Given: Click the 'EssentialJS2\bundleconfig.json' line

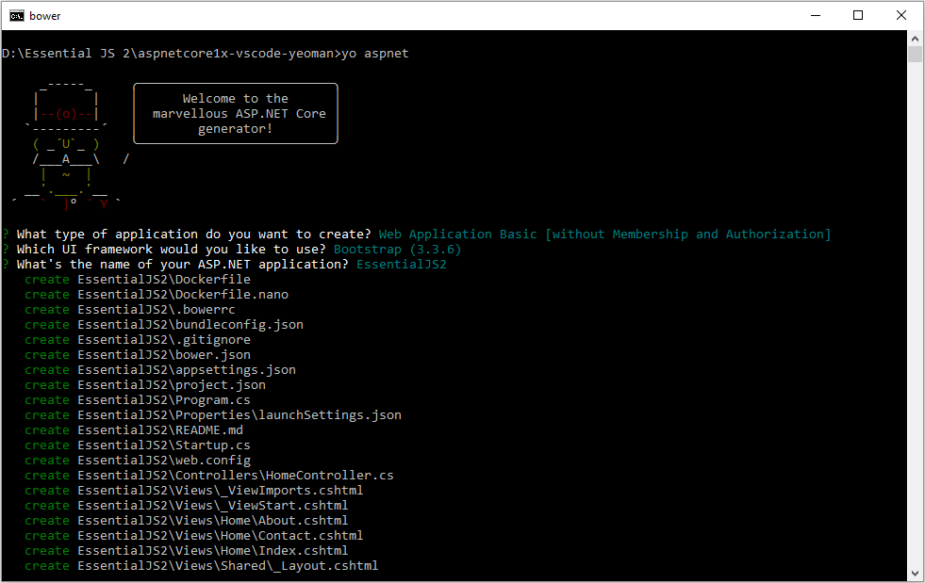Looking at the screenshot, I should pyautogui.click(x=164, y=325).
